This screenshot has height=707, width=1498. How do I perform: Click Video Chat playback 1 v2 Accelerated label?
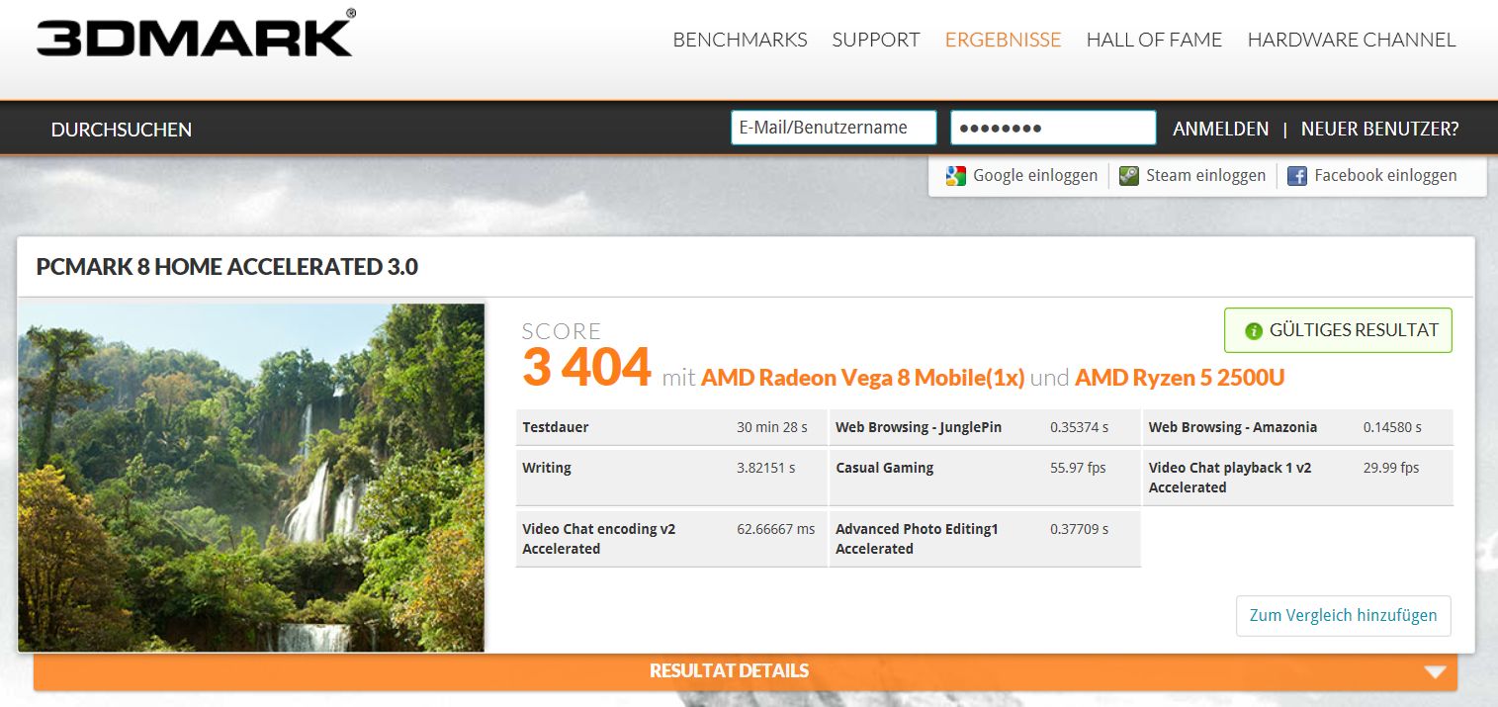coord(1230,478)
